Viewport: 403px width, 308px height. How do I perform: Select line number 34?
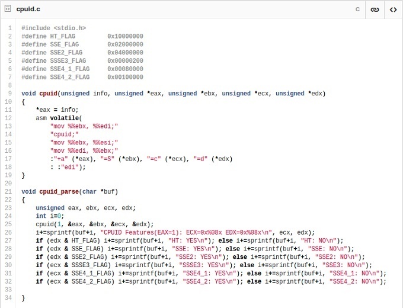tap(9, 298)
